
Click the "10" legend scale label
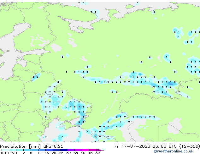(39, 153)
